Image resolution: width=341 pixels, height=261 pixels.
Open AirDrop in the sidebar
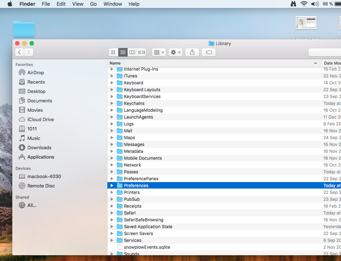(x=31, y=73)
